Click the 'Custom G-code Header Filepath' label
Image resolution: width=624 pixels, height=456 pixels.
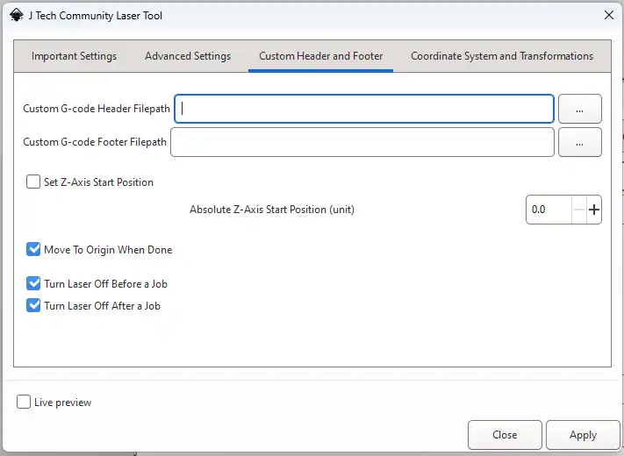coord(97,109)
